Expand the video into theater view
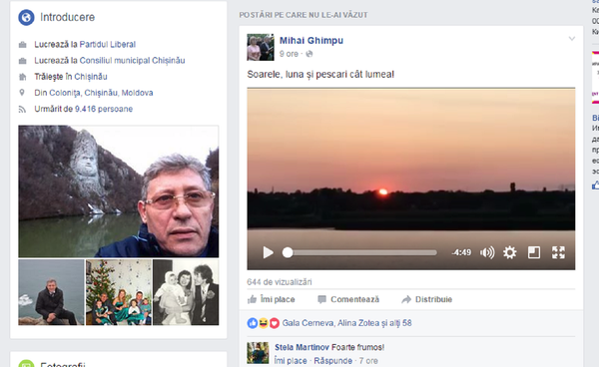The height and width of the screenshot is (367, 599). tap(534, 252)
